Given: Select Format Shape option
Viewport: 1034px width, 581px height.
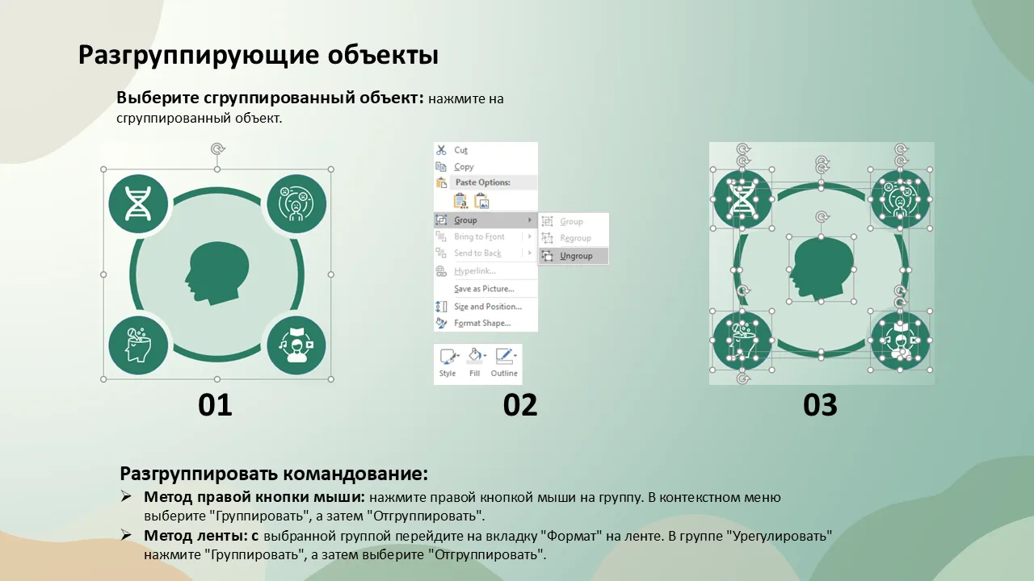Looking at the screenshot, I should tap(481, 324).
